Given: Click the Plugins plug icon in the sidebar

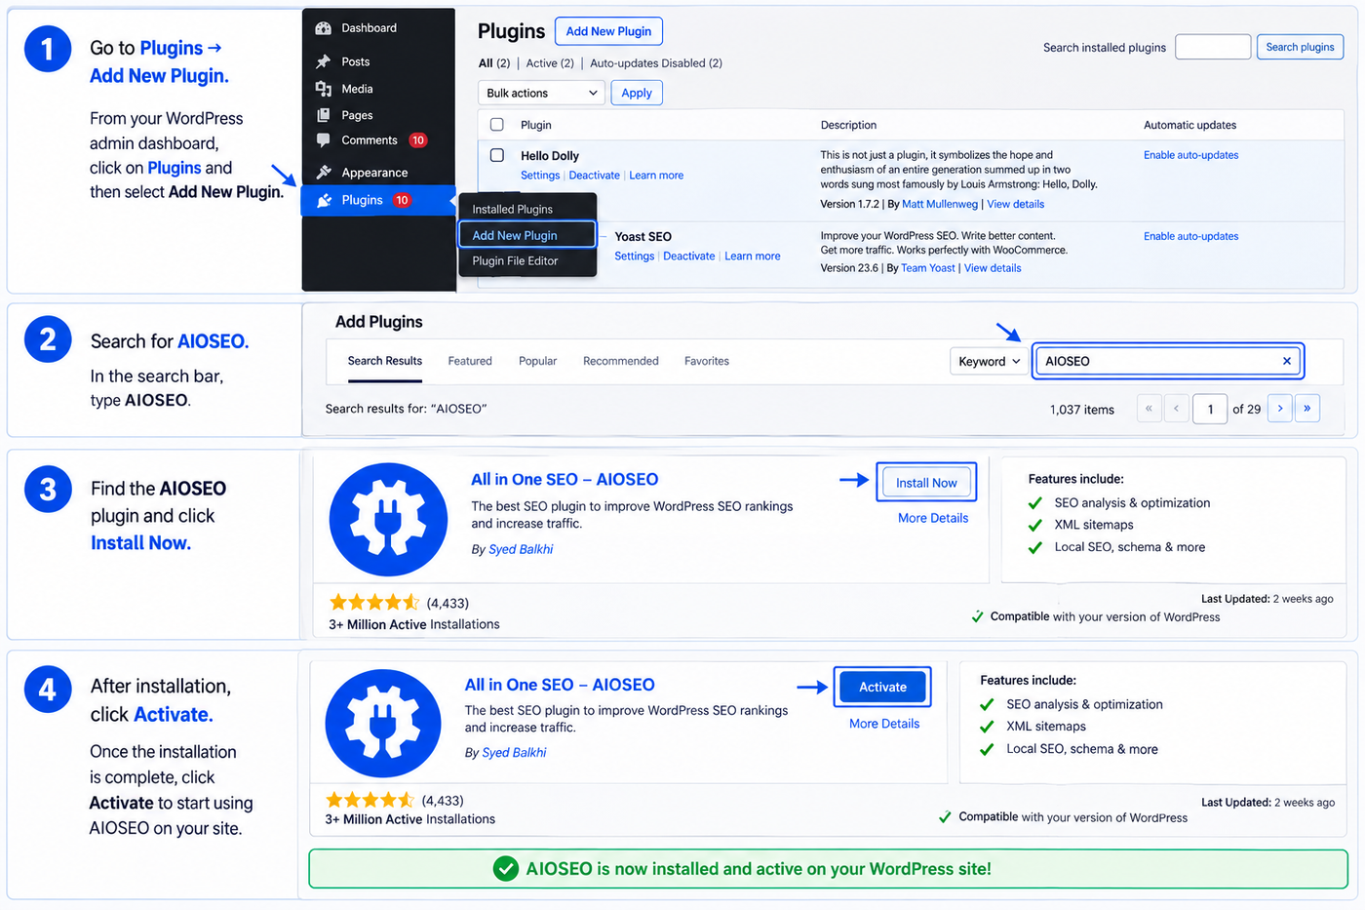Looking at the screenshot, I should click(324, 200).
